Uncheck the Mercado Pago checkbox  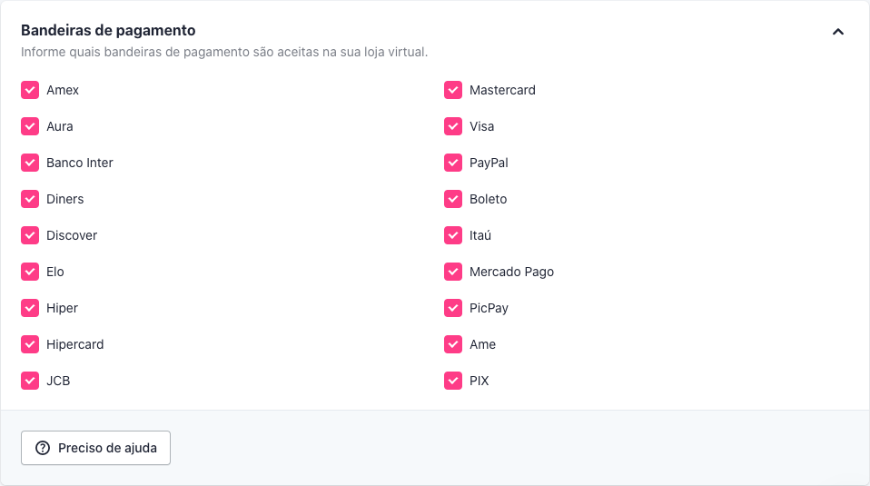click(453, 272)
